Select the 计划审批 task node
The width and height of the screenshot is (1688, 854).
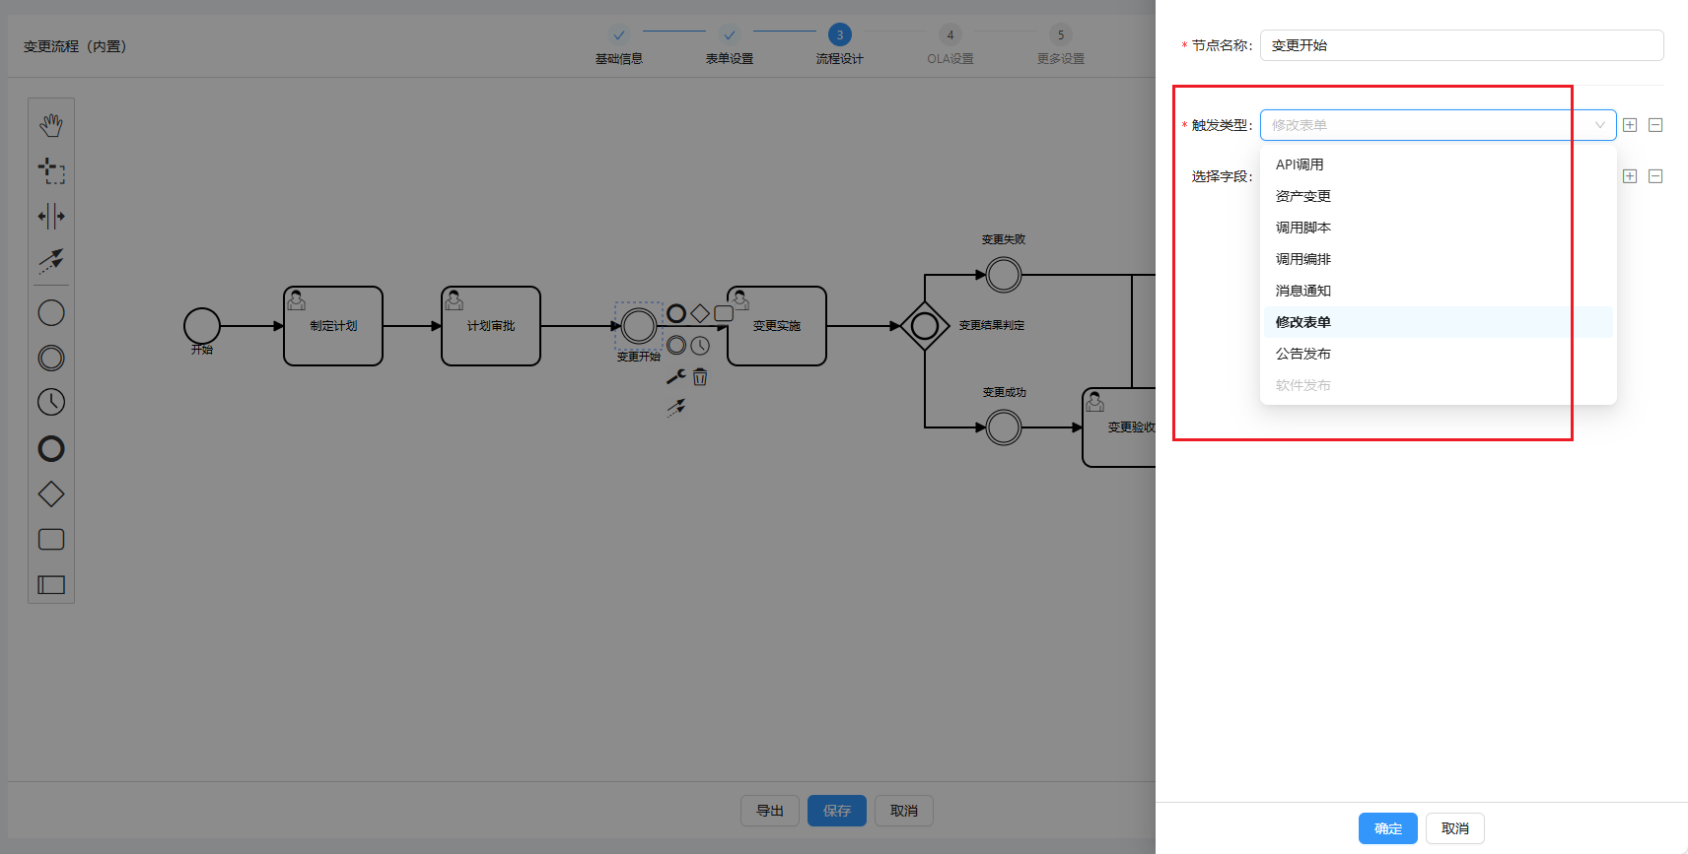(491, 326)
